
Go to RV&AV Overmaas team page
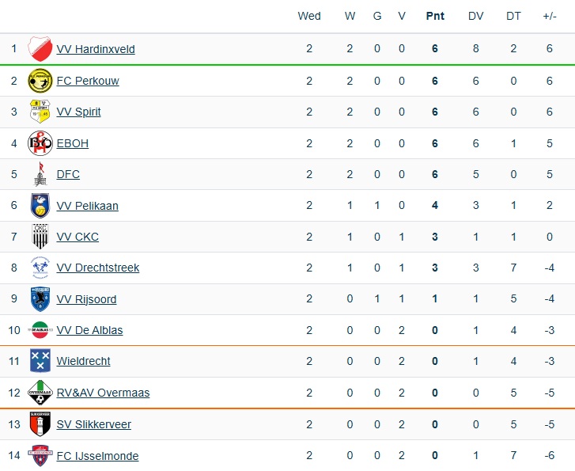click(103, 393)
